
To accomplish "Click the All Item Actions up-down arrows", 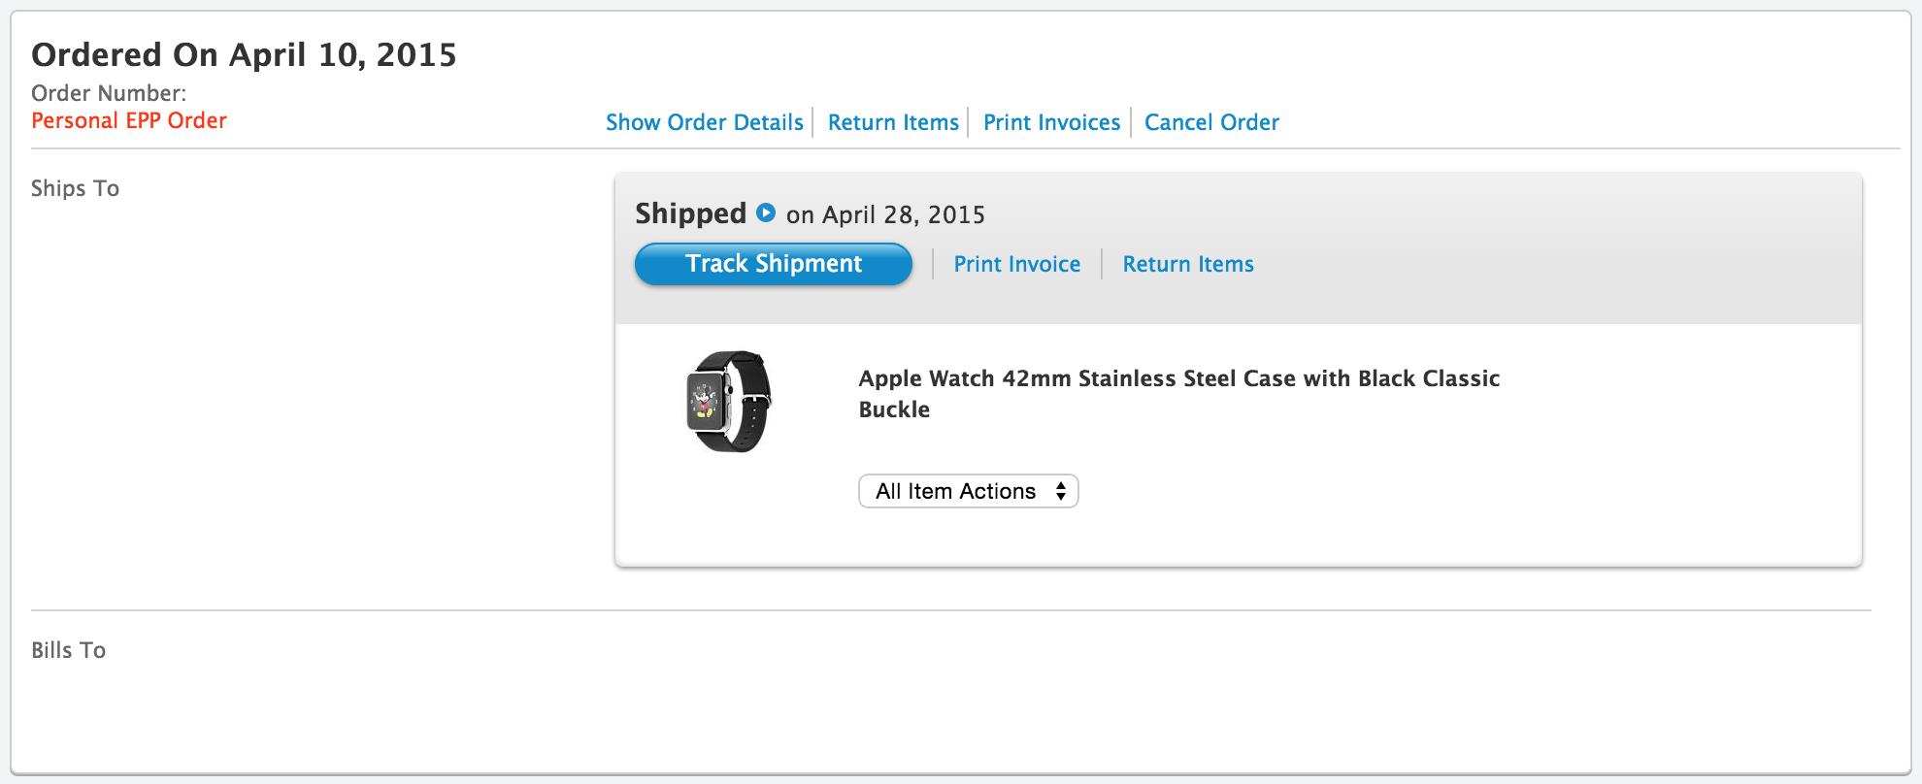I will (1061, 491).
